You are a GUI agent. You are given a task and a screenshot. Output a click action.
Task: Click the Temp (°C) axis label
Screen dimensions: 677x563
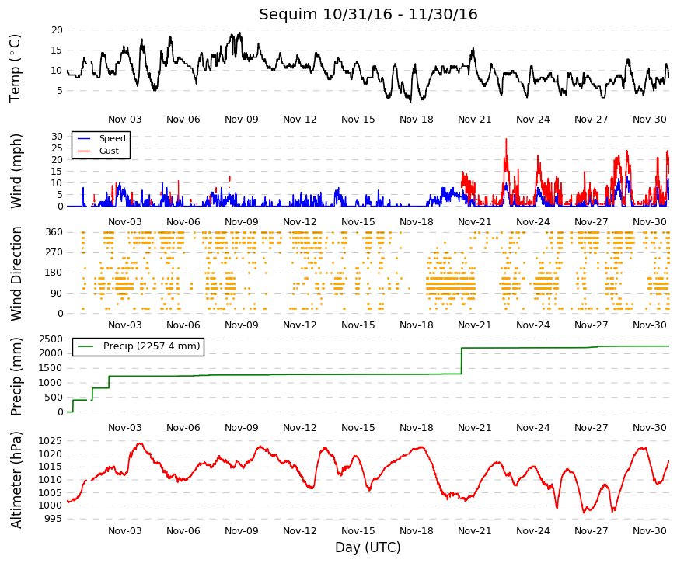pos(15,68)
